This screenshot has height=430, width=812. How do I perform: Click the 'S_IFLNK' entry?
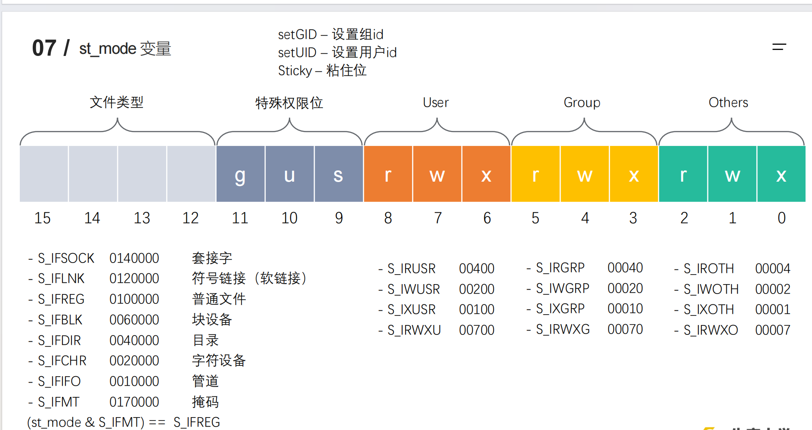coord(61,278)
